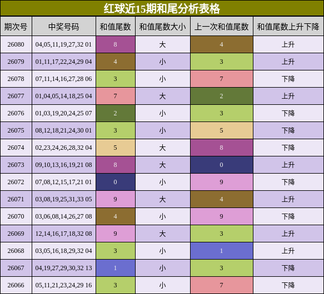The image size is (324, 294).
Task: Click navy 上一次和值尾数 cell 0 in row 26073
Action: (x=222, y=165)
